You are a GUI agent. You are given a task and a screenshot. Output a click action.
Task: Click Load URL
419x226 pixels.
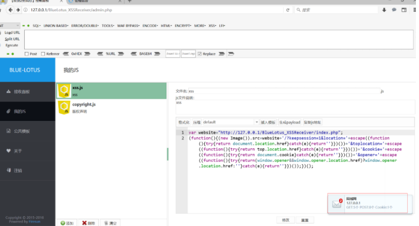point(12,32)
